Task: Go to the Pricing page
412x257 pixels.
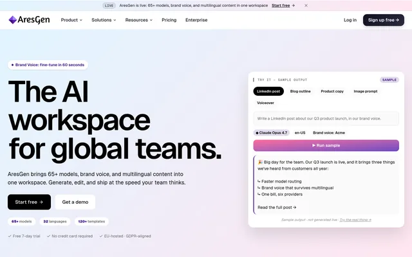Action: (x=169, y=20)
